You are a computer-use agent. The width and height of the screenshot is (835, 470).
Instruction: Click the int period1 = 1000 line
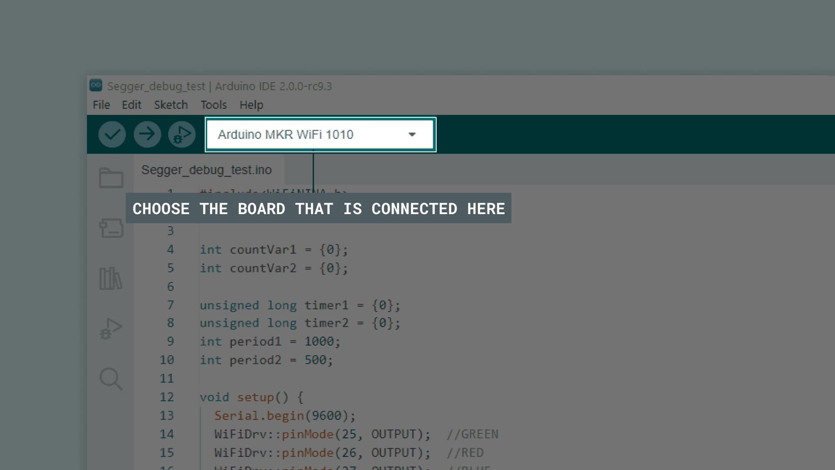coord(270,342)
